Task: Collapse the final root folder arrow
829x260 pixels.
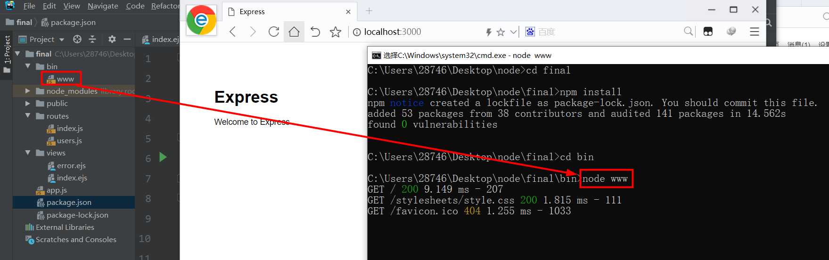Action: (x=17, y=54)
